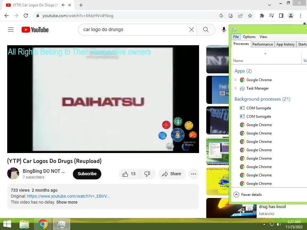
Task: Start voice search with microphone icon
Action: 224,30
